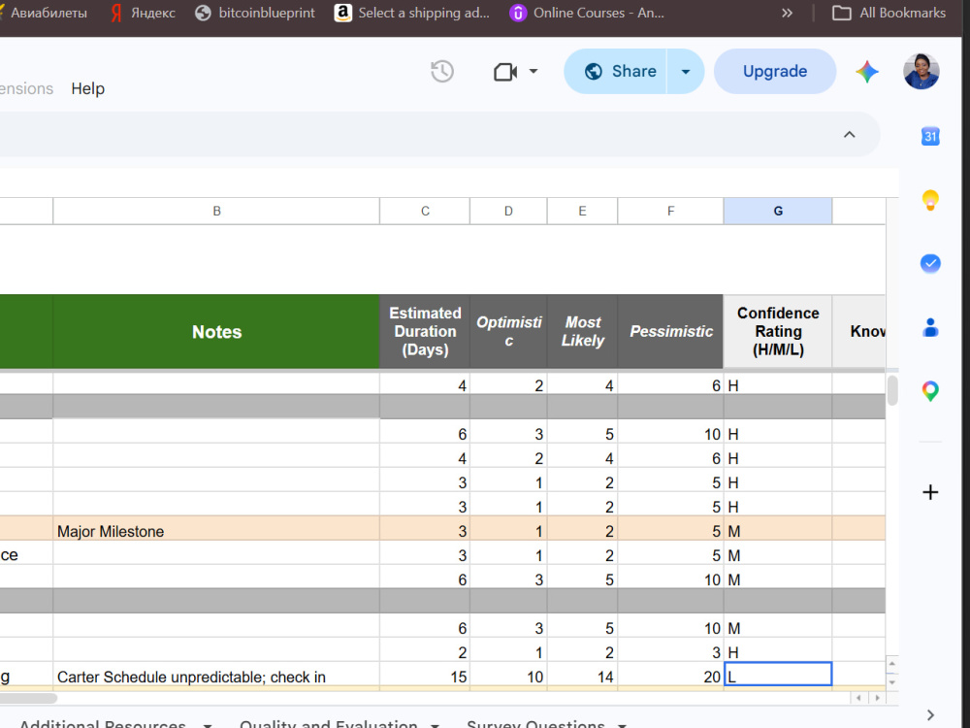Open the Google account profile picture

921,71
